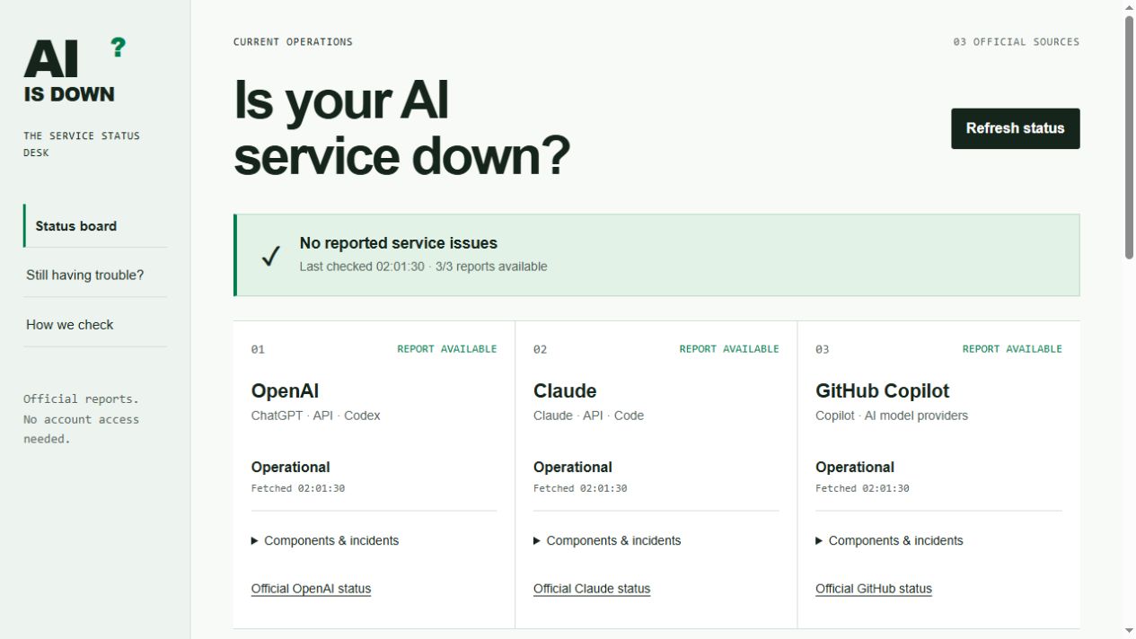Click the 'Official reports.' sidebar note

pos(82,399)
